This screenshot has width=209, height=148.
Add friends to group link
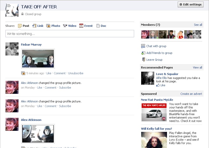tap(159, 53)
